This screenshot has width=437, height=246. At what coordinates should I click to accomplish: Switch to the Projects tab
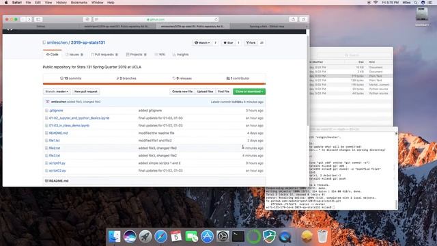pos(137,55)
